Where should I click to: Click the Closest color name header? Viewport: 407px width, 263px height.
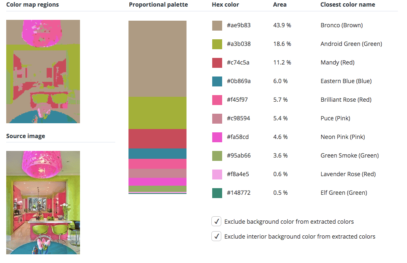(x=347, y=5)
